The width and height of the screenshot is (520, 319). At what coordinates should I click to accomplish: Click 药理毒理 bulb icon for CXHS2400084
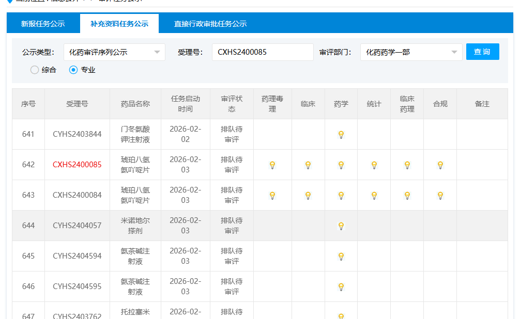(x=272, y=196)
